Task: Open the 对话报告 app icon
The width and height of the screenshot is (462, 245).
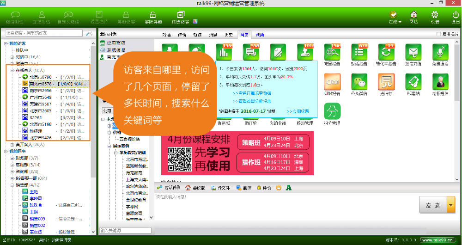Action: (x=359, y=52)
